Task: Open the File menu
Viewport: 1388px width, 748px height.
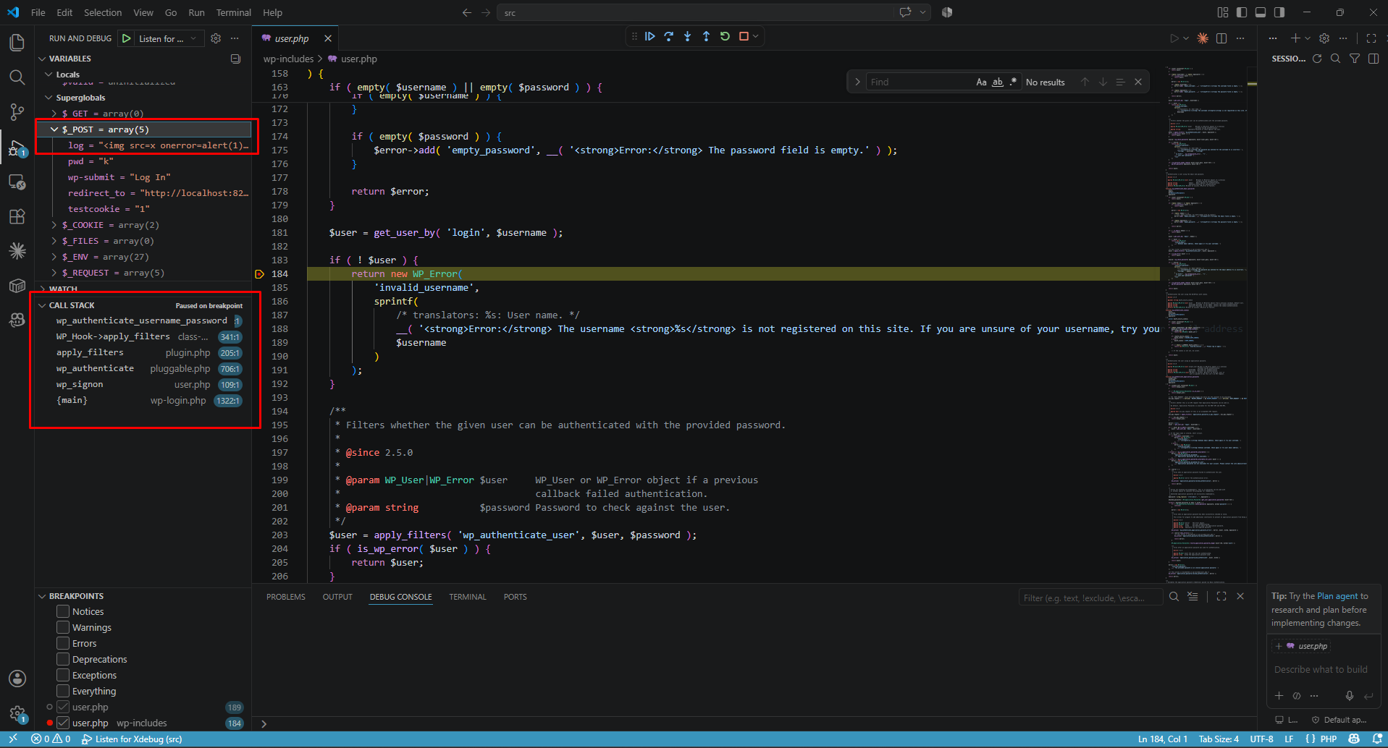Action: 38,12
